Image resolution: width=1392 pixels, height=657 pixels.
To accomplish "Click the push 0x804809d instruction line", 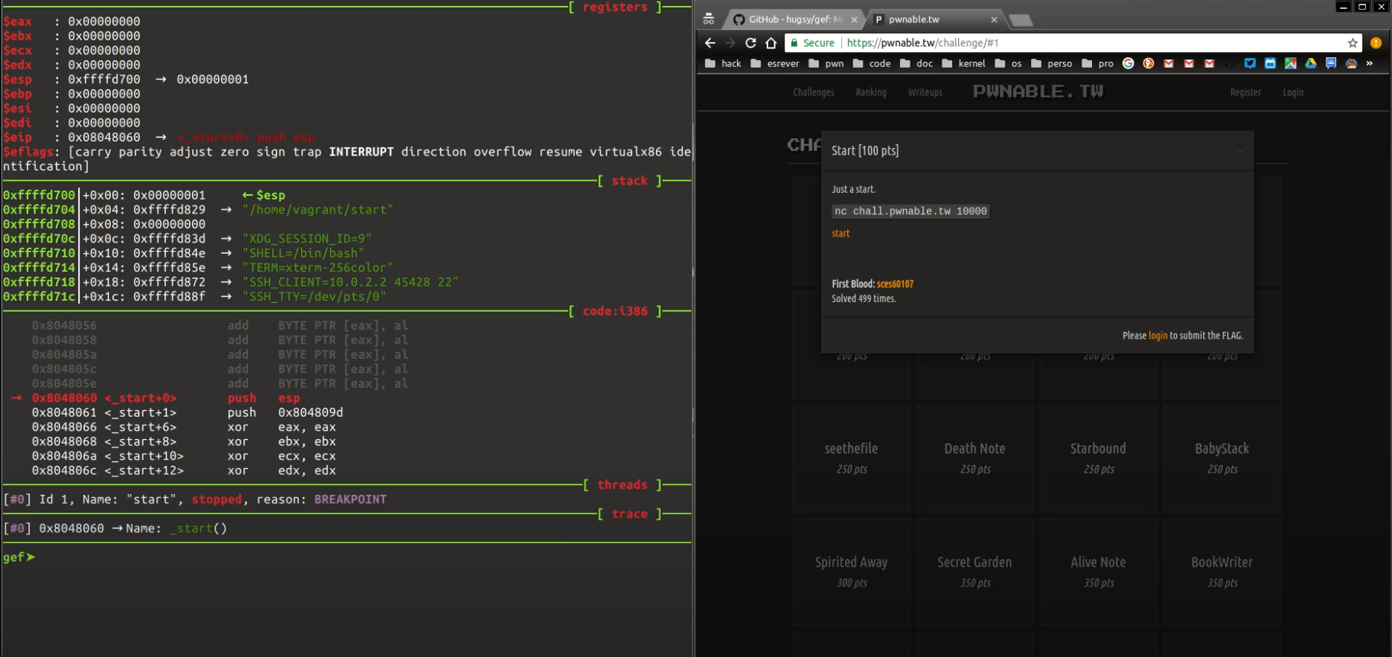I will pos(188,412).
